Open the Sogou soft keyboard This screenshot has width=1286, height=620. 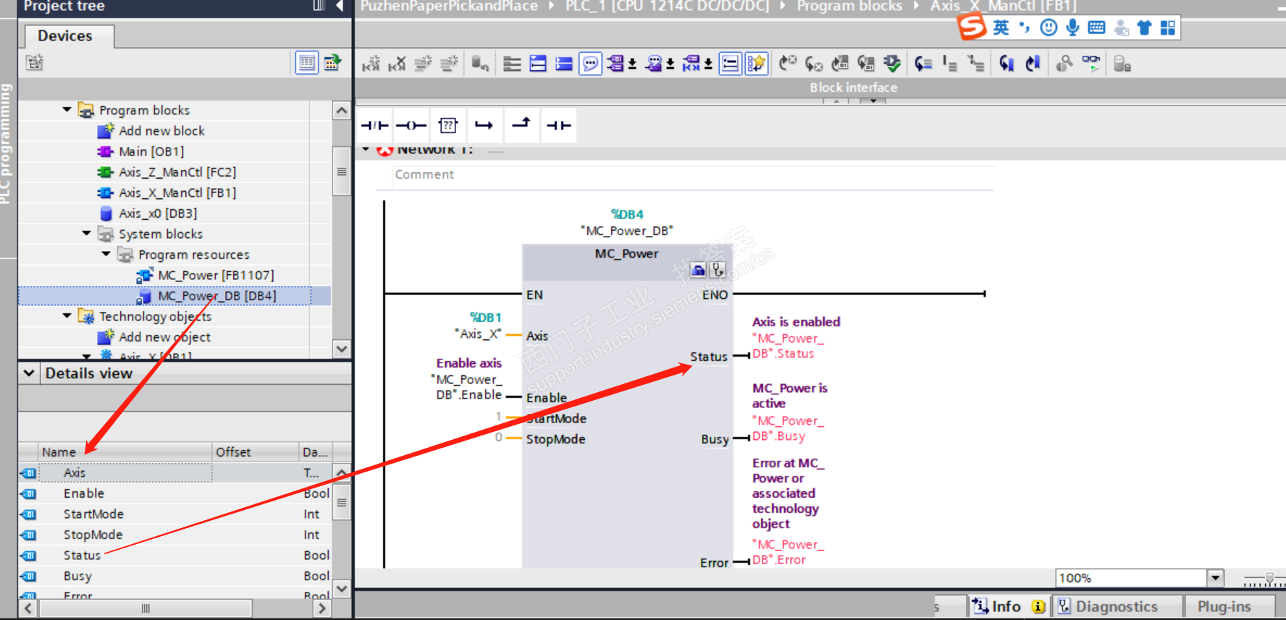[1097, 27]
